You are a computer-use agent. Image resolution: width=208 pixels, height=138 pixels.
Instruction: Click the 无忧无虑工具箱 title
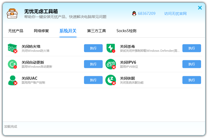point(41,11)
